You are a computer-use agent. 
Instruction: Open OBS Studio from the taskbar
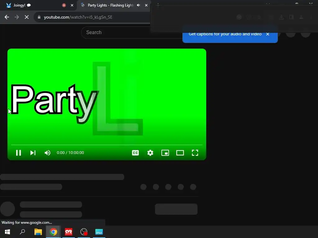[84, 232]
